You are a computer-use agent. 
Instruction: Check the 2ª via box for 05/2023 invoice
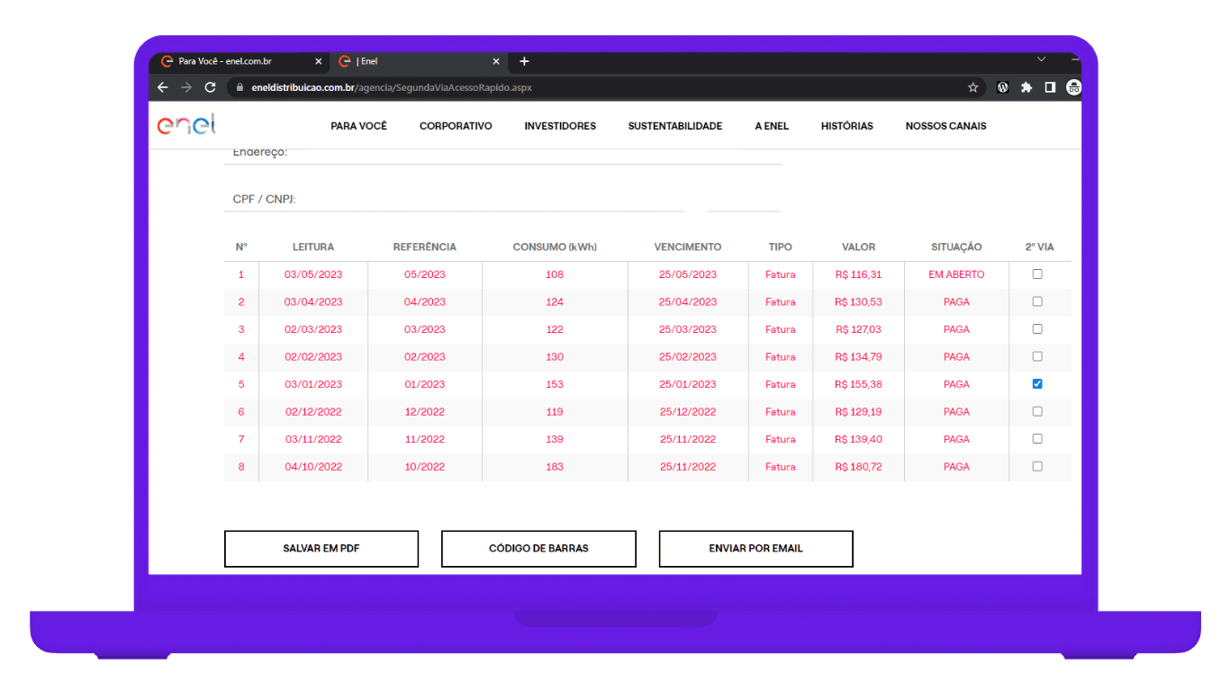1037,274
